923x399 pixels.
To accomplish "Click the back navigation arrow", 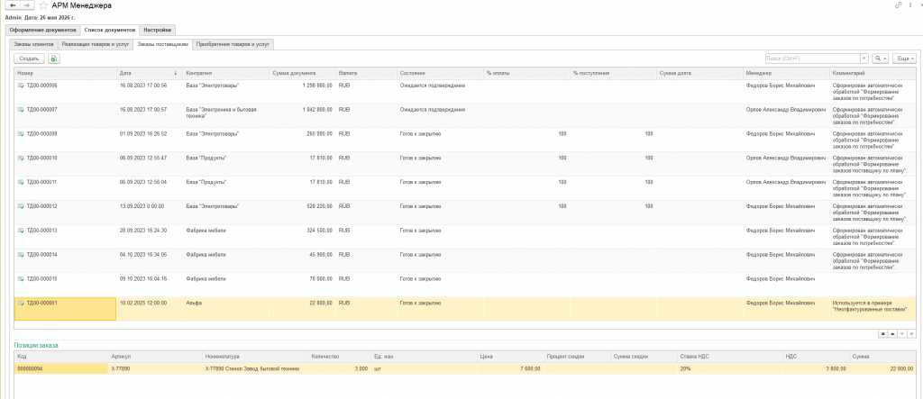I will [x=12, y=5].
